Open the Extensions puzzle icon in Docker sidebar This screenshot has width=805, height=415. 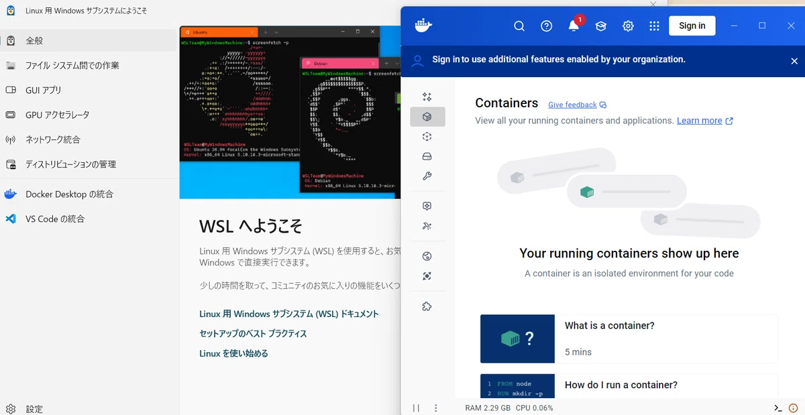click(x=427, y=306)
